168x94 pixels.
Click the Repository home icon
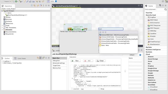(x=3, y=6)
